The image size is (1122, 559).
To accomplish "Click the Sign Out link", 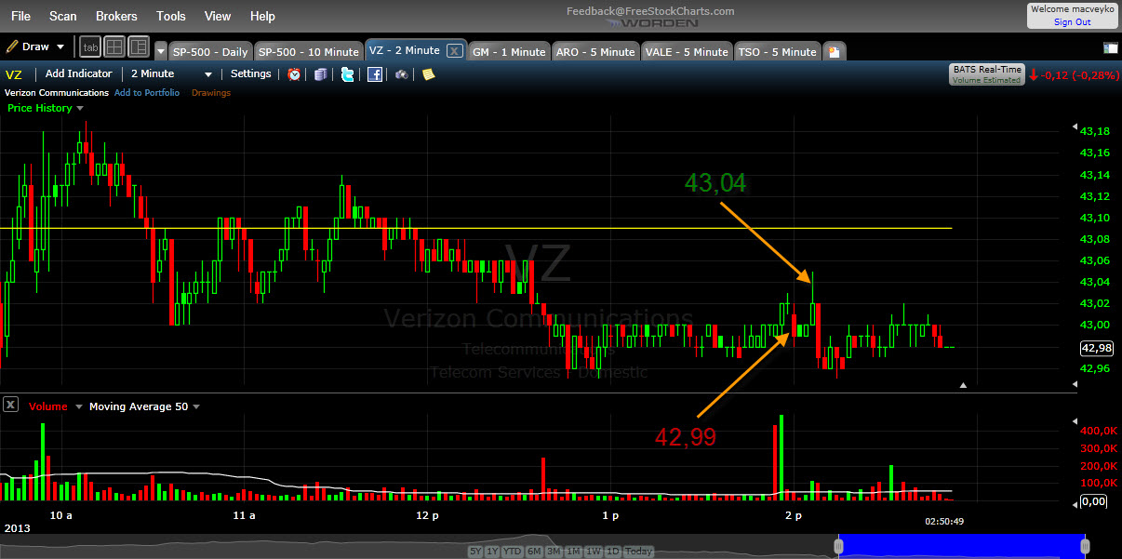I will pyautogui.click(x=1073, y=22).
